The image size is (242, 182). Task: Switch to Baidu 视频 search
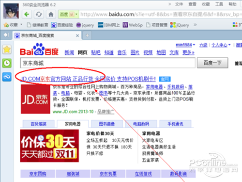148,52
